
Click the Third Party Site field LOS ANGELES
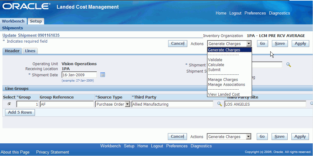tap(265, 104)
